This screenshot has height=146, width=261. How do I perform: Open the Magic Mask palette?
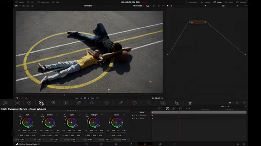tap(163, 103)
